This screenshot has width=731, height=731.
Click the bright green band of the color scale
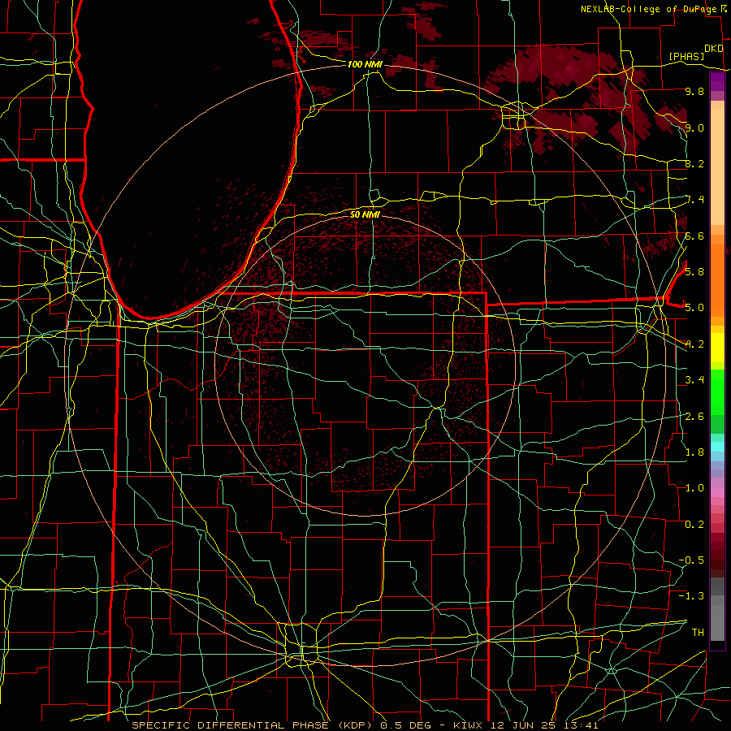(717, 393)
